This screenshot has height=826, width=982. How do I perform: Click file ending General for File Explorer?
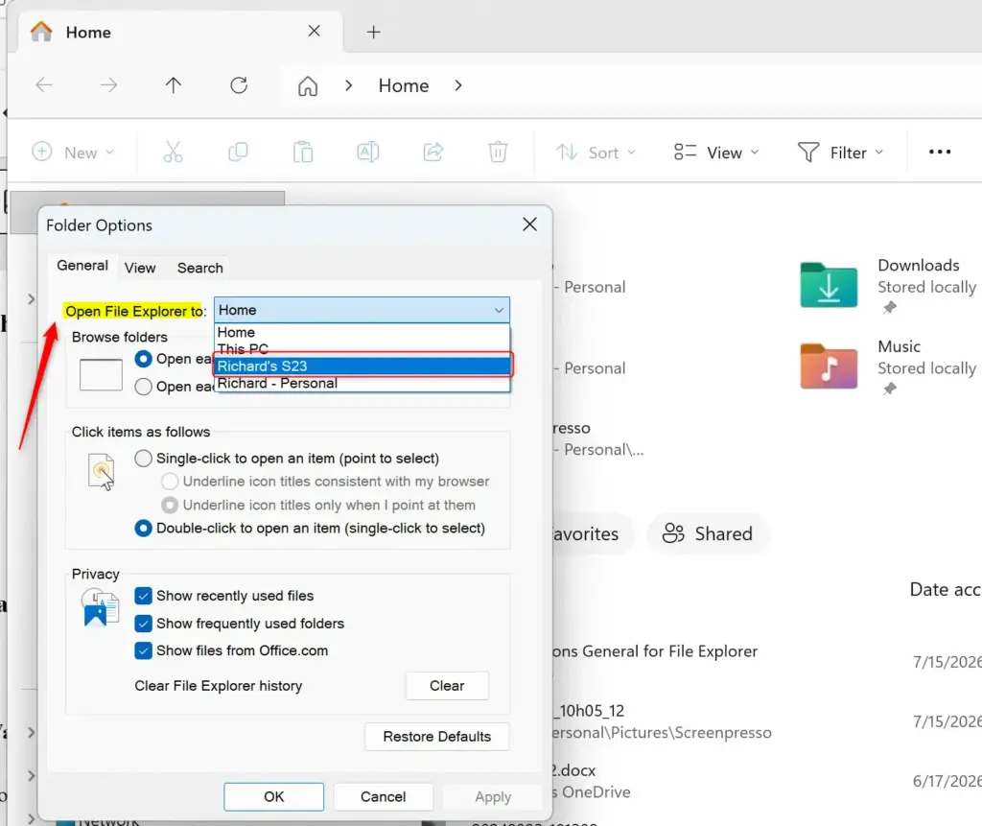click(654, 651)
